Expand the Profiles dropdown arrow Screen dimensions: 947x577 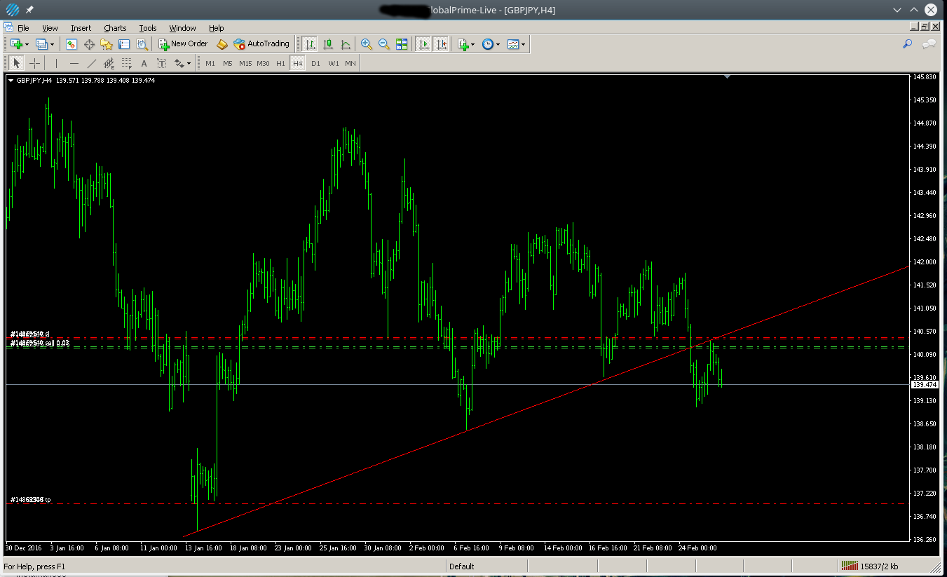pos(52,44)
